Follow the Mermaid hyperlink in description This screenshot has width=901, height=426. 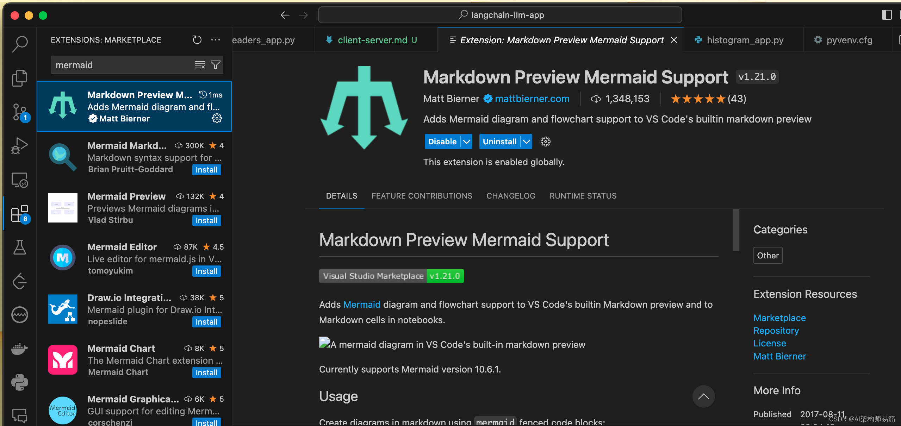362,304
